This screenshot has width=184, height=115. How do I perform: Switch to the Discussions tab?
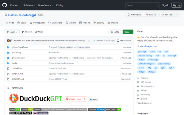tap(55, 23)
